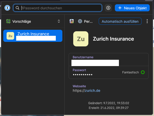This screenshot has height=116, width=154.
Task: Click the Neues Objekt button
Action: (132, 8)
